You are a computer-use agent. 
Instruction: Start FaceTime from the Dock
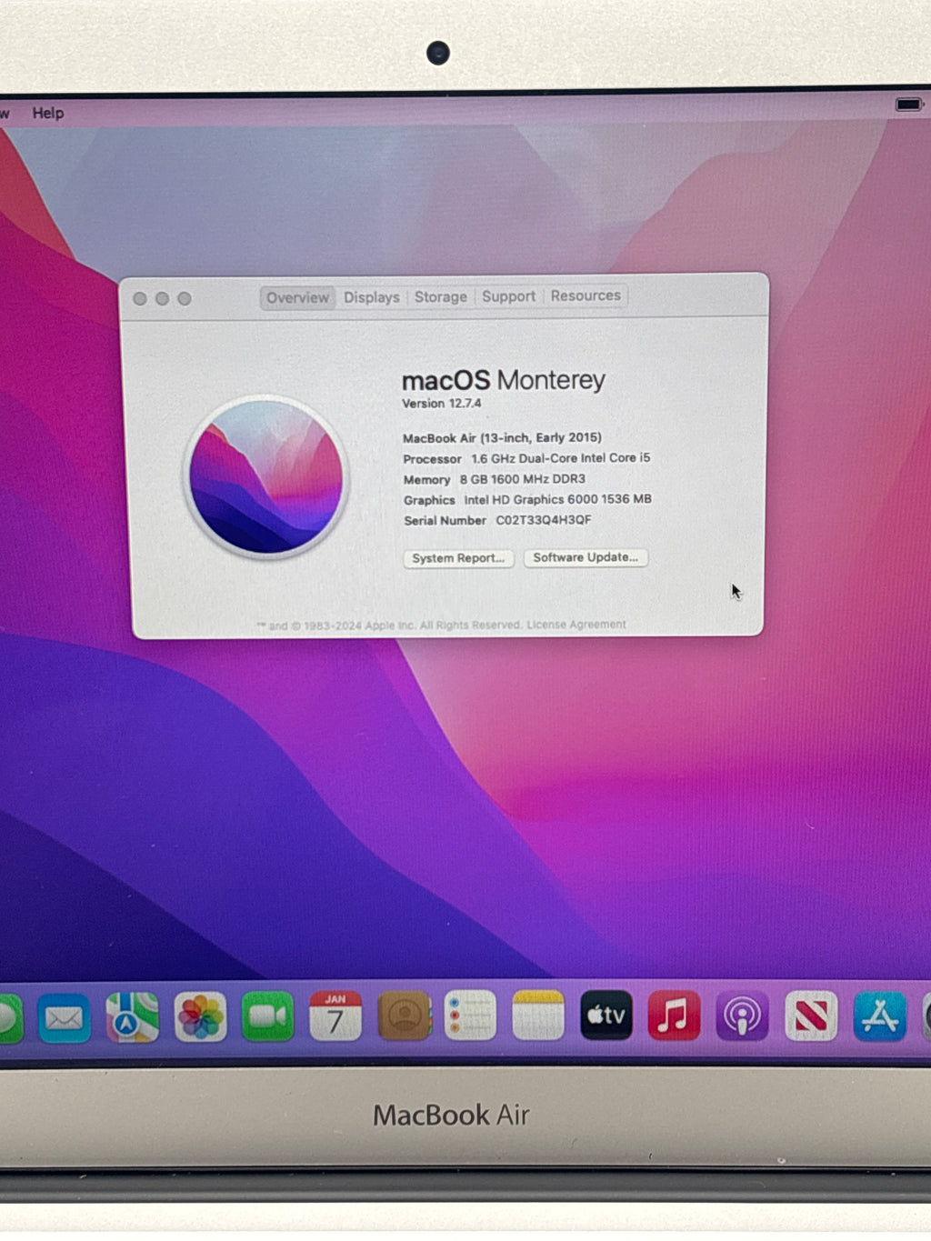(x=268, y=1016)
